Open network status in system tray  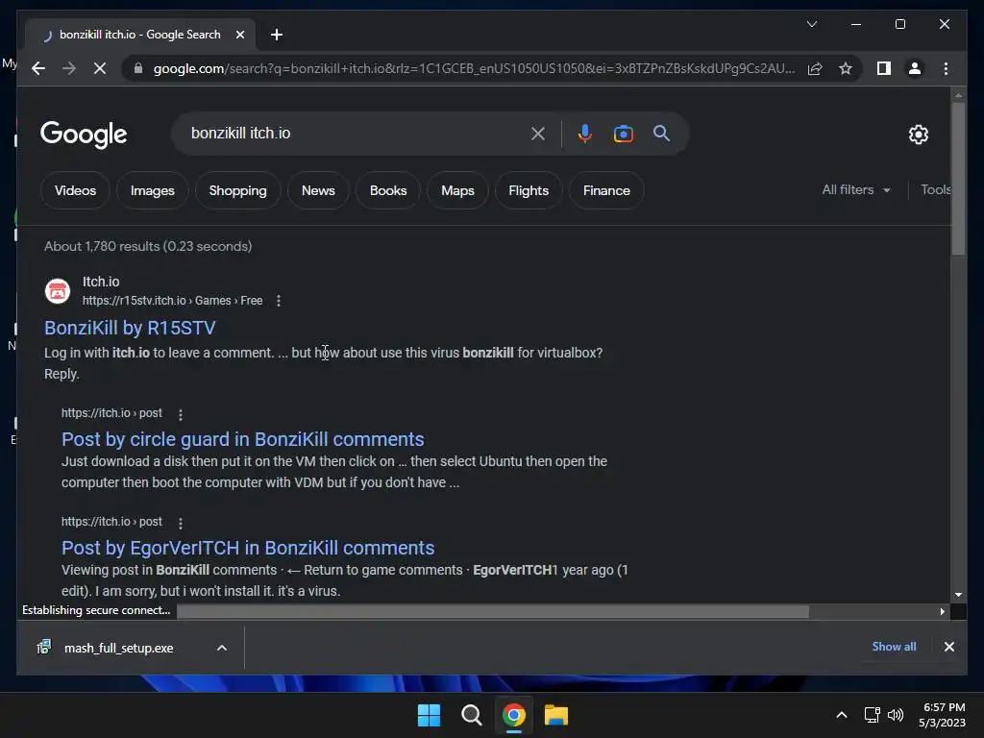pos(872,715)
